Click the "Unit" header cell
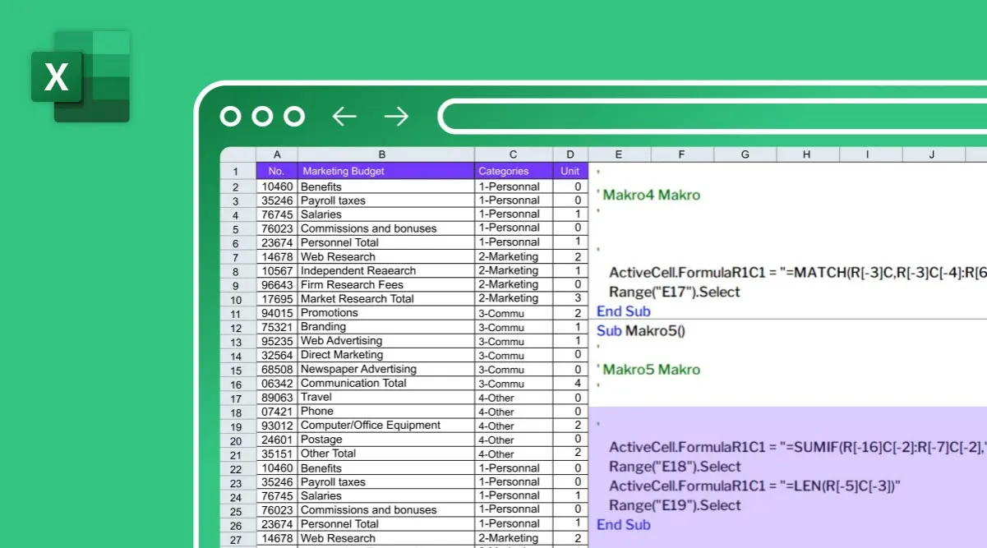The height and width of the screenshot is (548, 987). pos(570,171)
